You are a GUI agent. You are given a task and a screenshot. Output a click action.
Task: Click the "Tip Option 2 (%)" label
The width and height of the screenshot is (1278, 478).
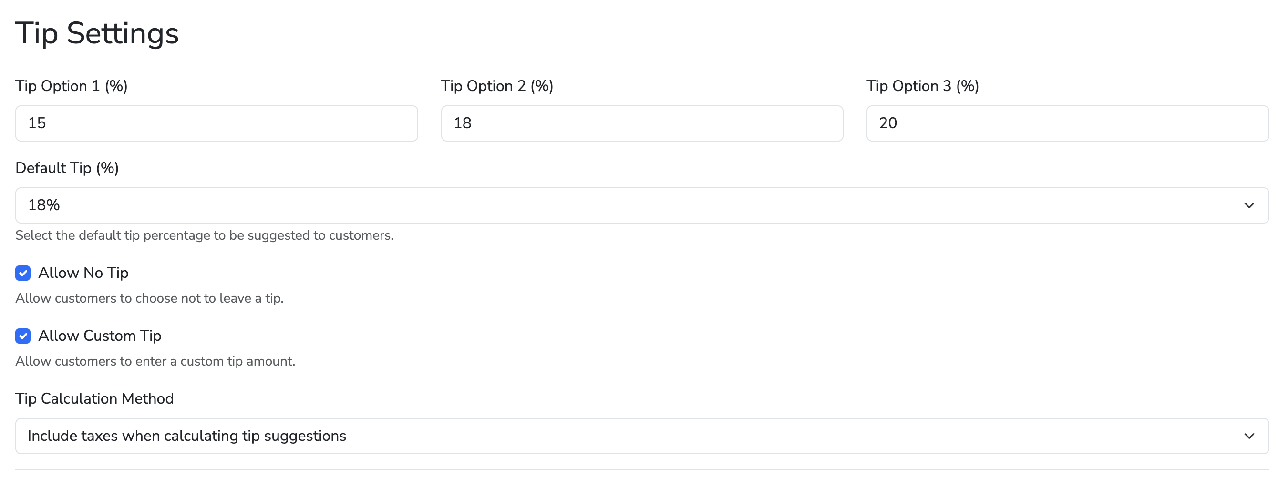pos(496,86)
